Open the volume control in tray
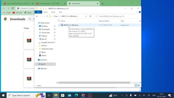The height and width of the screenshot is (98, 174). (144, 95)
